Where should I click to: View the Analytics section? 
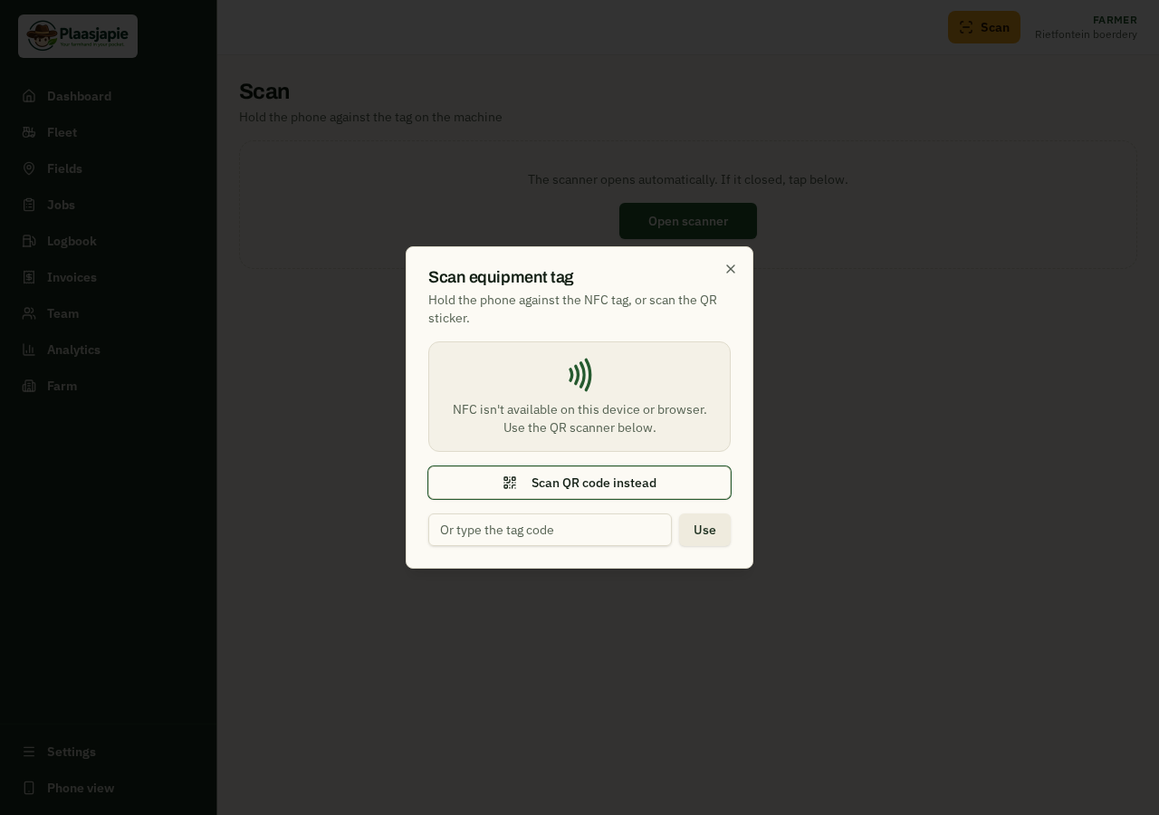click(x=109, y=350)
